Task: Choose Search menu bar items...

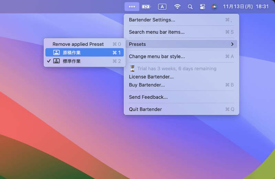Action: coord(181,32)
